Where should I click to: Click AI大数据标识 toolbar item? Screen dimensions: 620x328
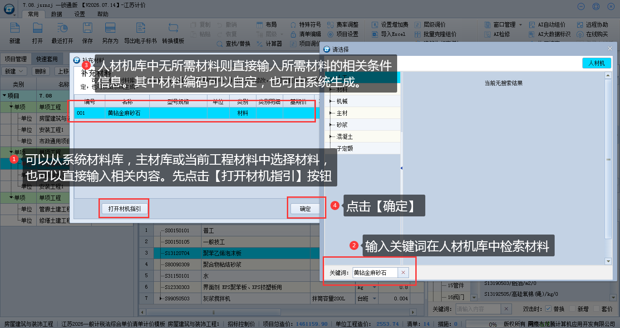550,34
